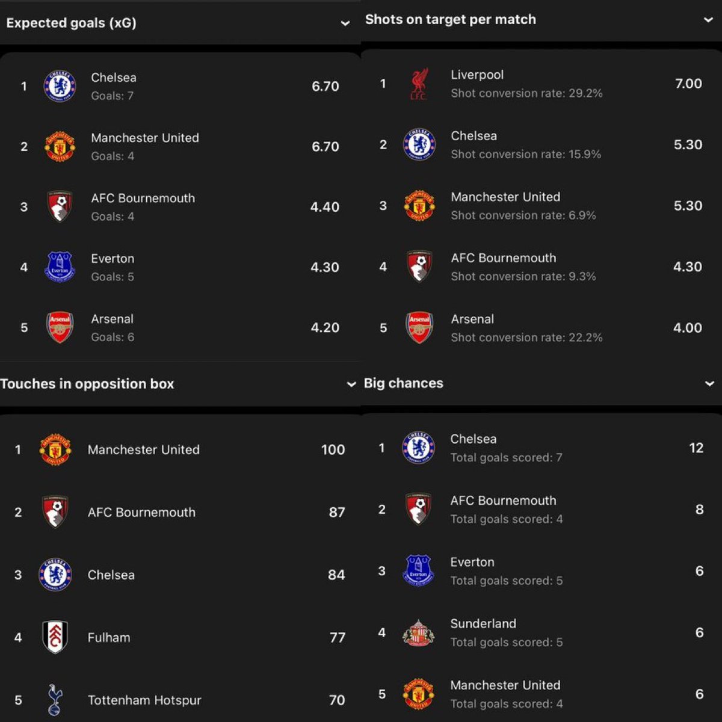Click the Tottenham Hotspur cockerel logo
This screenshot has width=722, height=722.
pos(55,700)
